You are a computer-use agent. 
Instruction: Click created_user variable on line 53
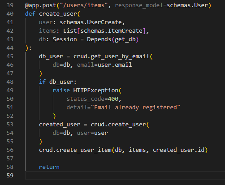tap(60, 125)
